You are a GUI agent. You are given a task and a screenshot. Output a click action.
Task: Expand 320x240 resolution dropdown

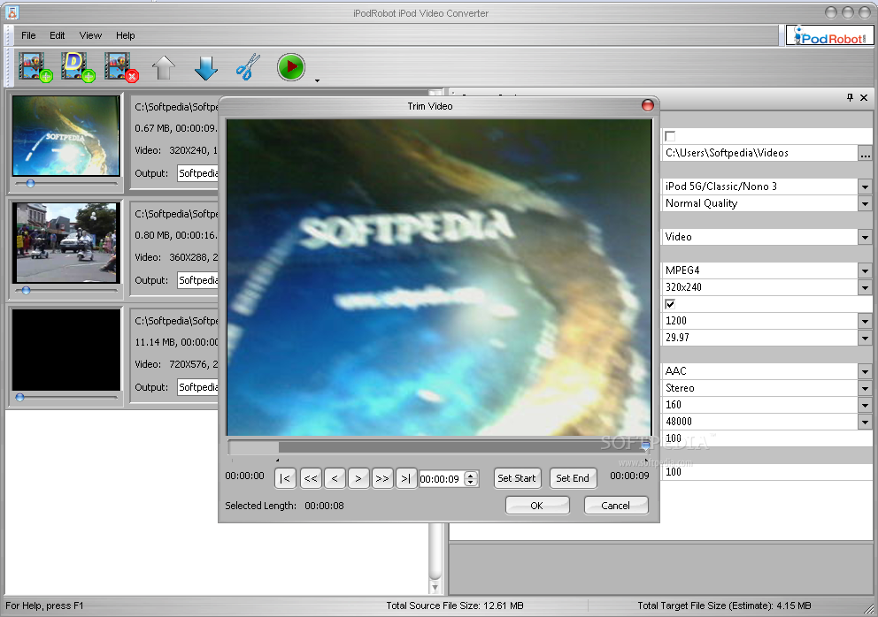coord(865,287)
